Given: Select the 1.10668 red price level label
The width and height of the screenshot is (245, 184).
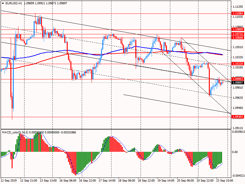Looking at the screenshot, I should [x=238, y=37].
